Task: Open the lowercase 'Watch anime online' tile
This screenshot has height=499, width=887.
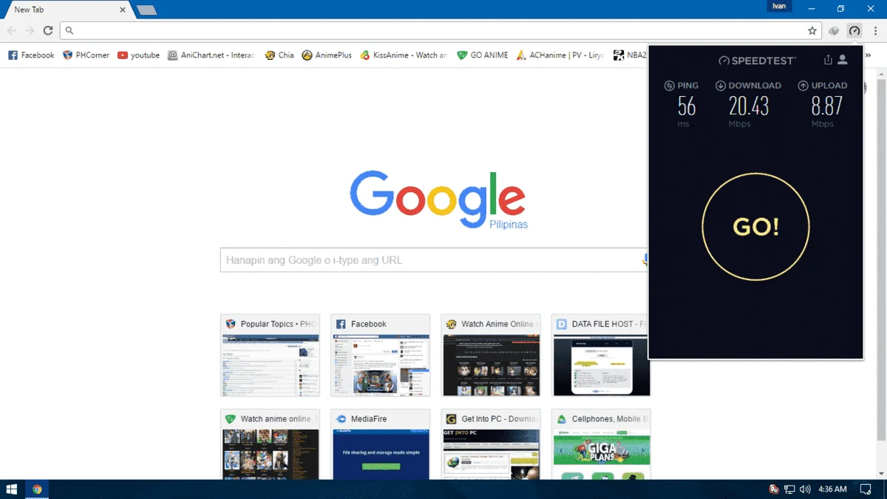Action: tap(270, 444)
